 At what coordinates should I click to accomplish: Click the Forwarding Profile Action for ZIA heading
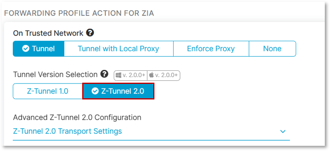[79, 13]
